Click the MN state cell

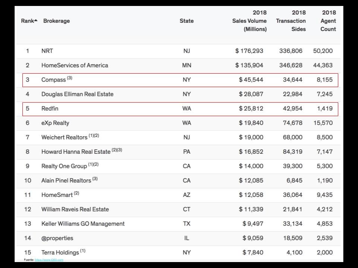[186, 66]
